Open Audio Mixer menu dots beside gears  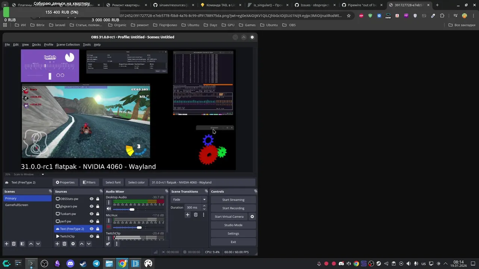116,244
